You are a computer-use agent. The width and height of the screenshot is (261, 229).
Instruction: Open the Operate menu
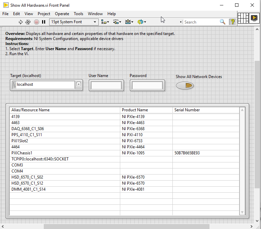click(62, 14)
